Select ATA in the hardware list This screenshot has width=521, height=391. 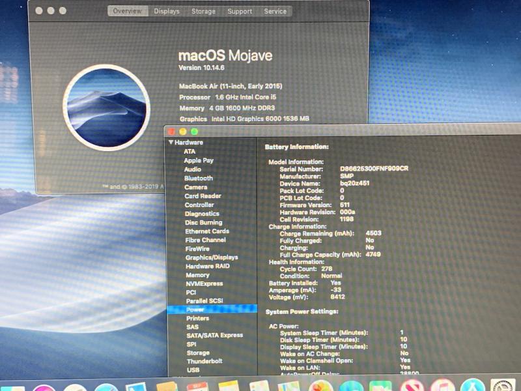190,151
